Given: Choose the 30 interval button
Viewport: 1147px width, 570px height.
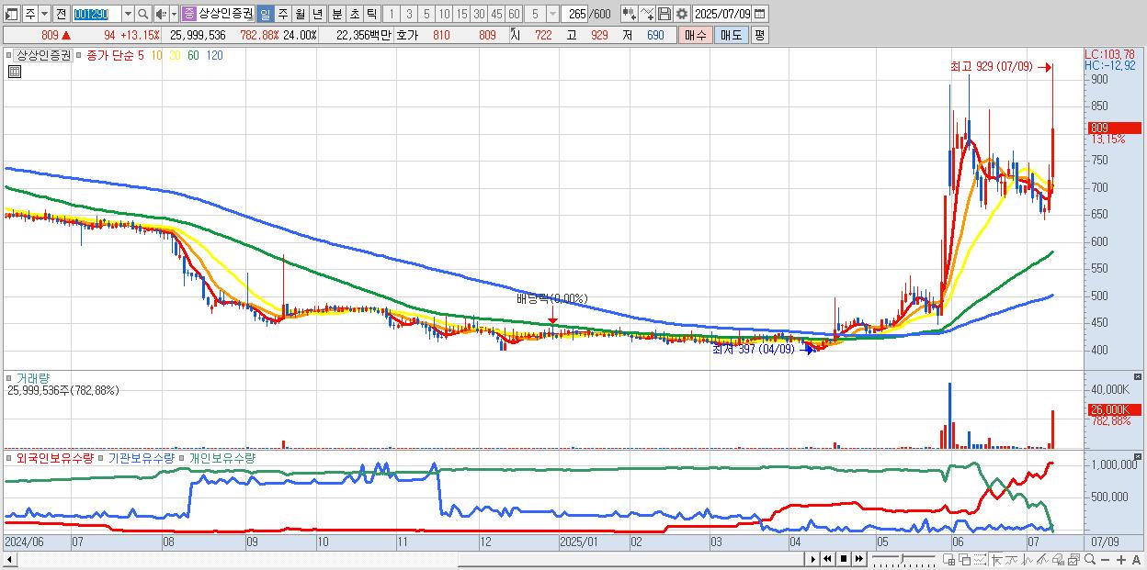Looking at the screenshot, I should pyautogui.click(x=479, y=14).
